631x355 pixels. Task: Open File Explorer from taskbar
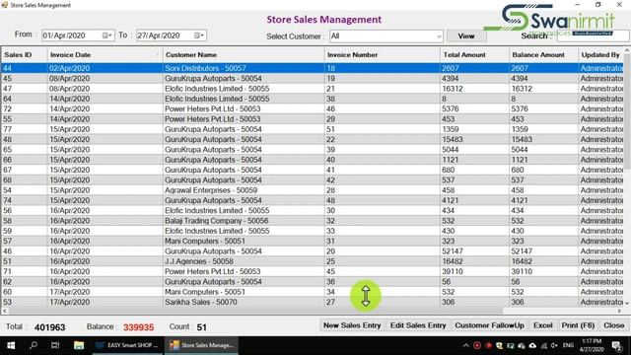coord(79,345)
